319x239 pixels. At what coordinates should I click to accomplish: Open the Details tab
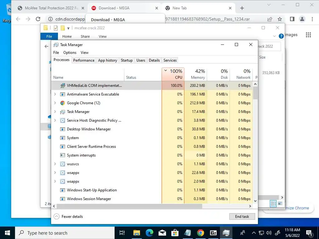click(x=154, y=60)
